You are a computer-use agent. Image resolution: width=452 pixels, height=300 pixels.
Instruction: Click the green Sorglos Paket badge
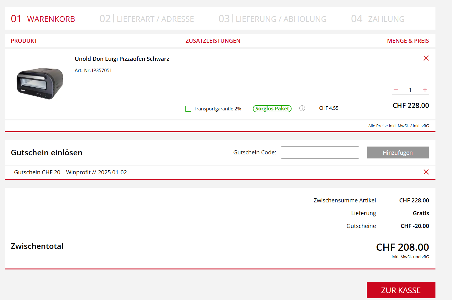coord(272,109)
